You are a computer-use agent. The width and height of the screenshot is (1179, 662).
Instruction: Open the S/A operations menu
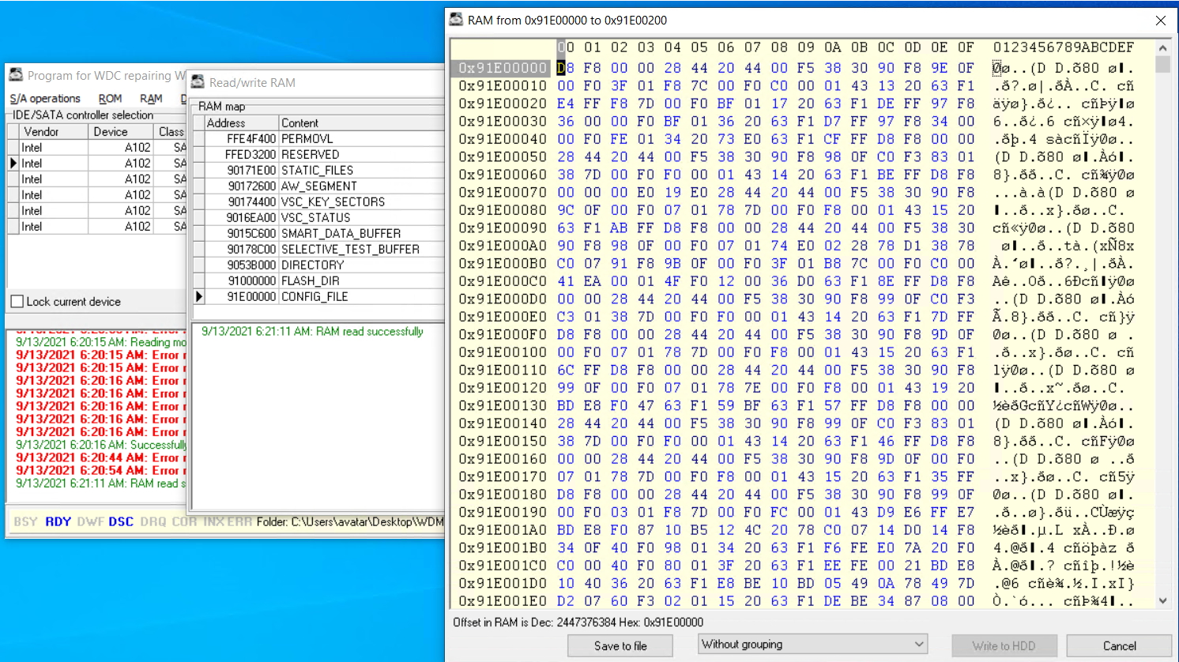pyautogui.click(x=45, y=99)
